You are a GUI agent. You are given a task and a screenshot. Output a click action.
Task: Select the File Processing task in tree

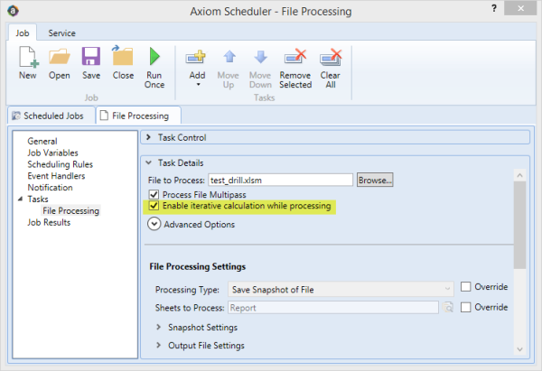[70, 210]
